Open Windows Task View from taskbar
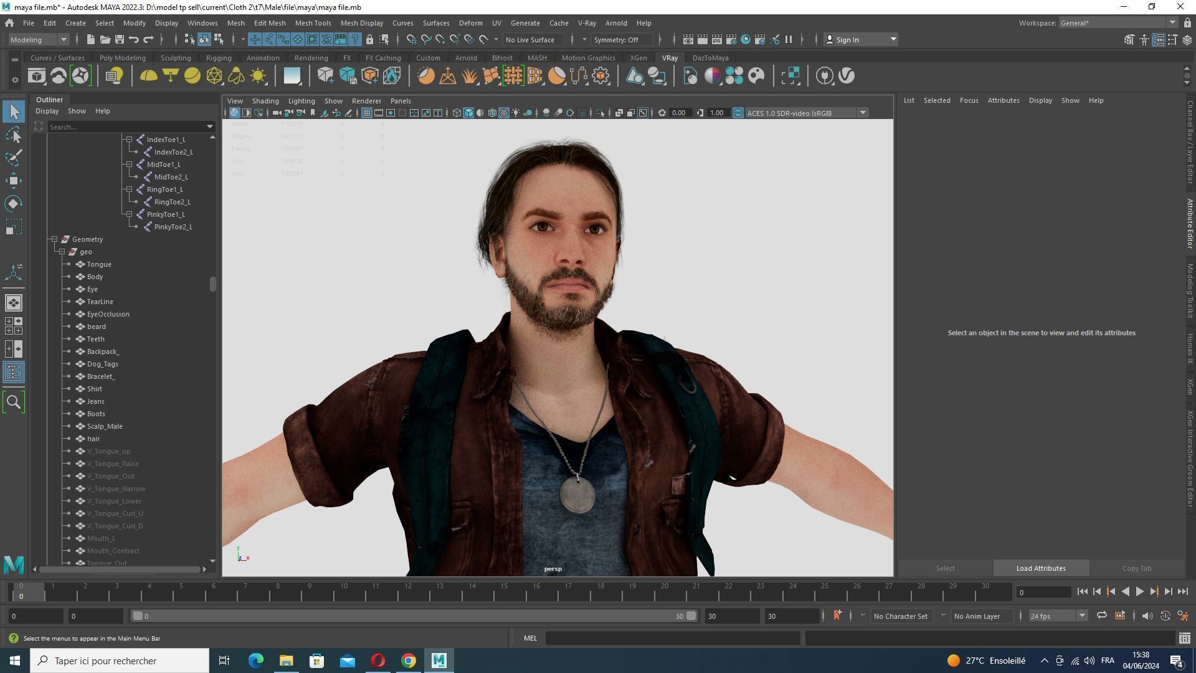The width and height of the screenshot is (1196, 673). pos(224,661)
